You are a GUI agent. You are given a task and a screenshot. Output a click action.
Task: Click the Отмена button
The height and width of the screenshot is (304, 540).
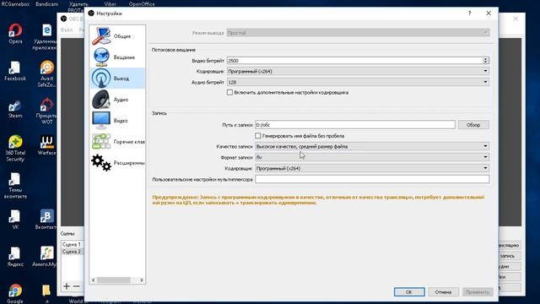(x=443, y=292)
